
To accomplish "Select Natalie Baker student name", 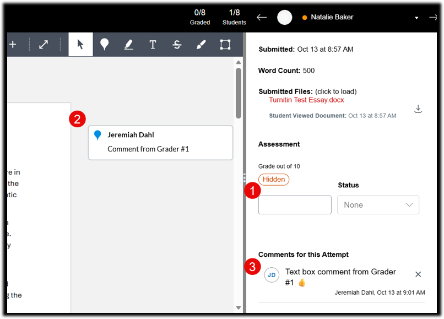I will click(x=332, y=17).
